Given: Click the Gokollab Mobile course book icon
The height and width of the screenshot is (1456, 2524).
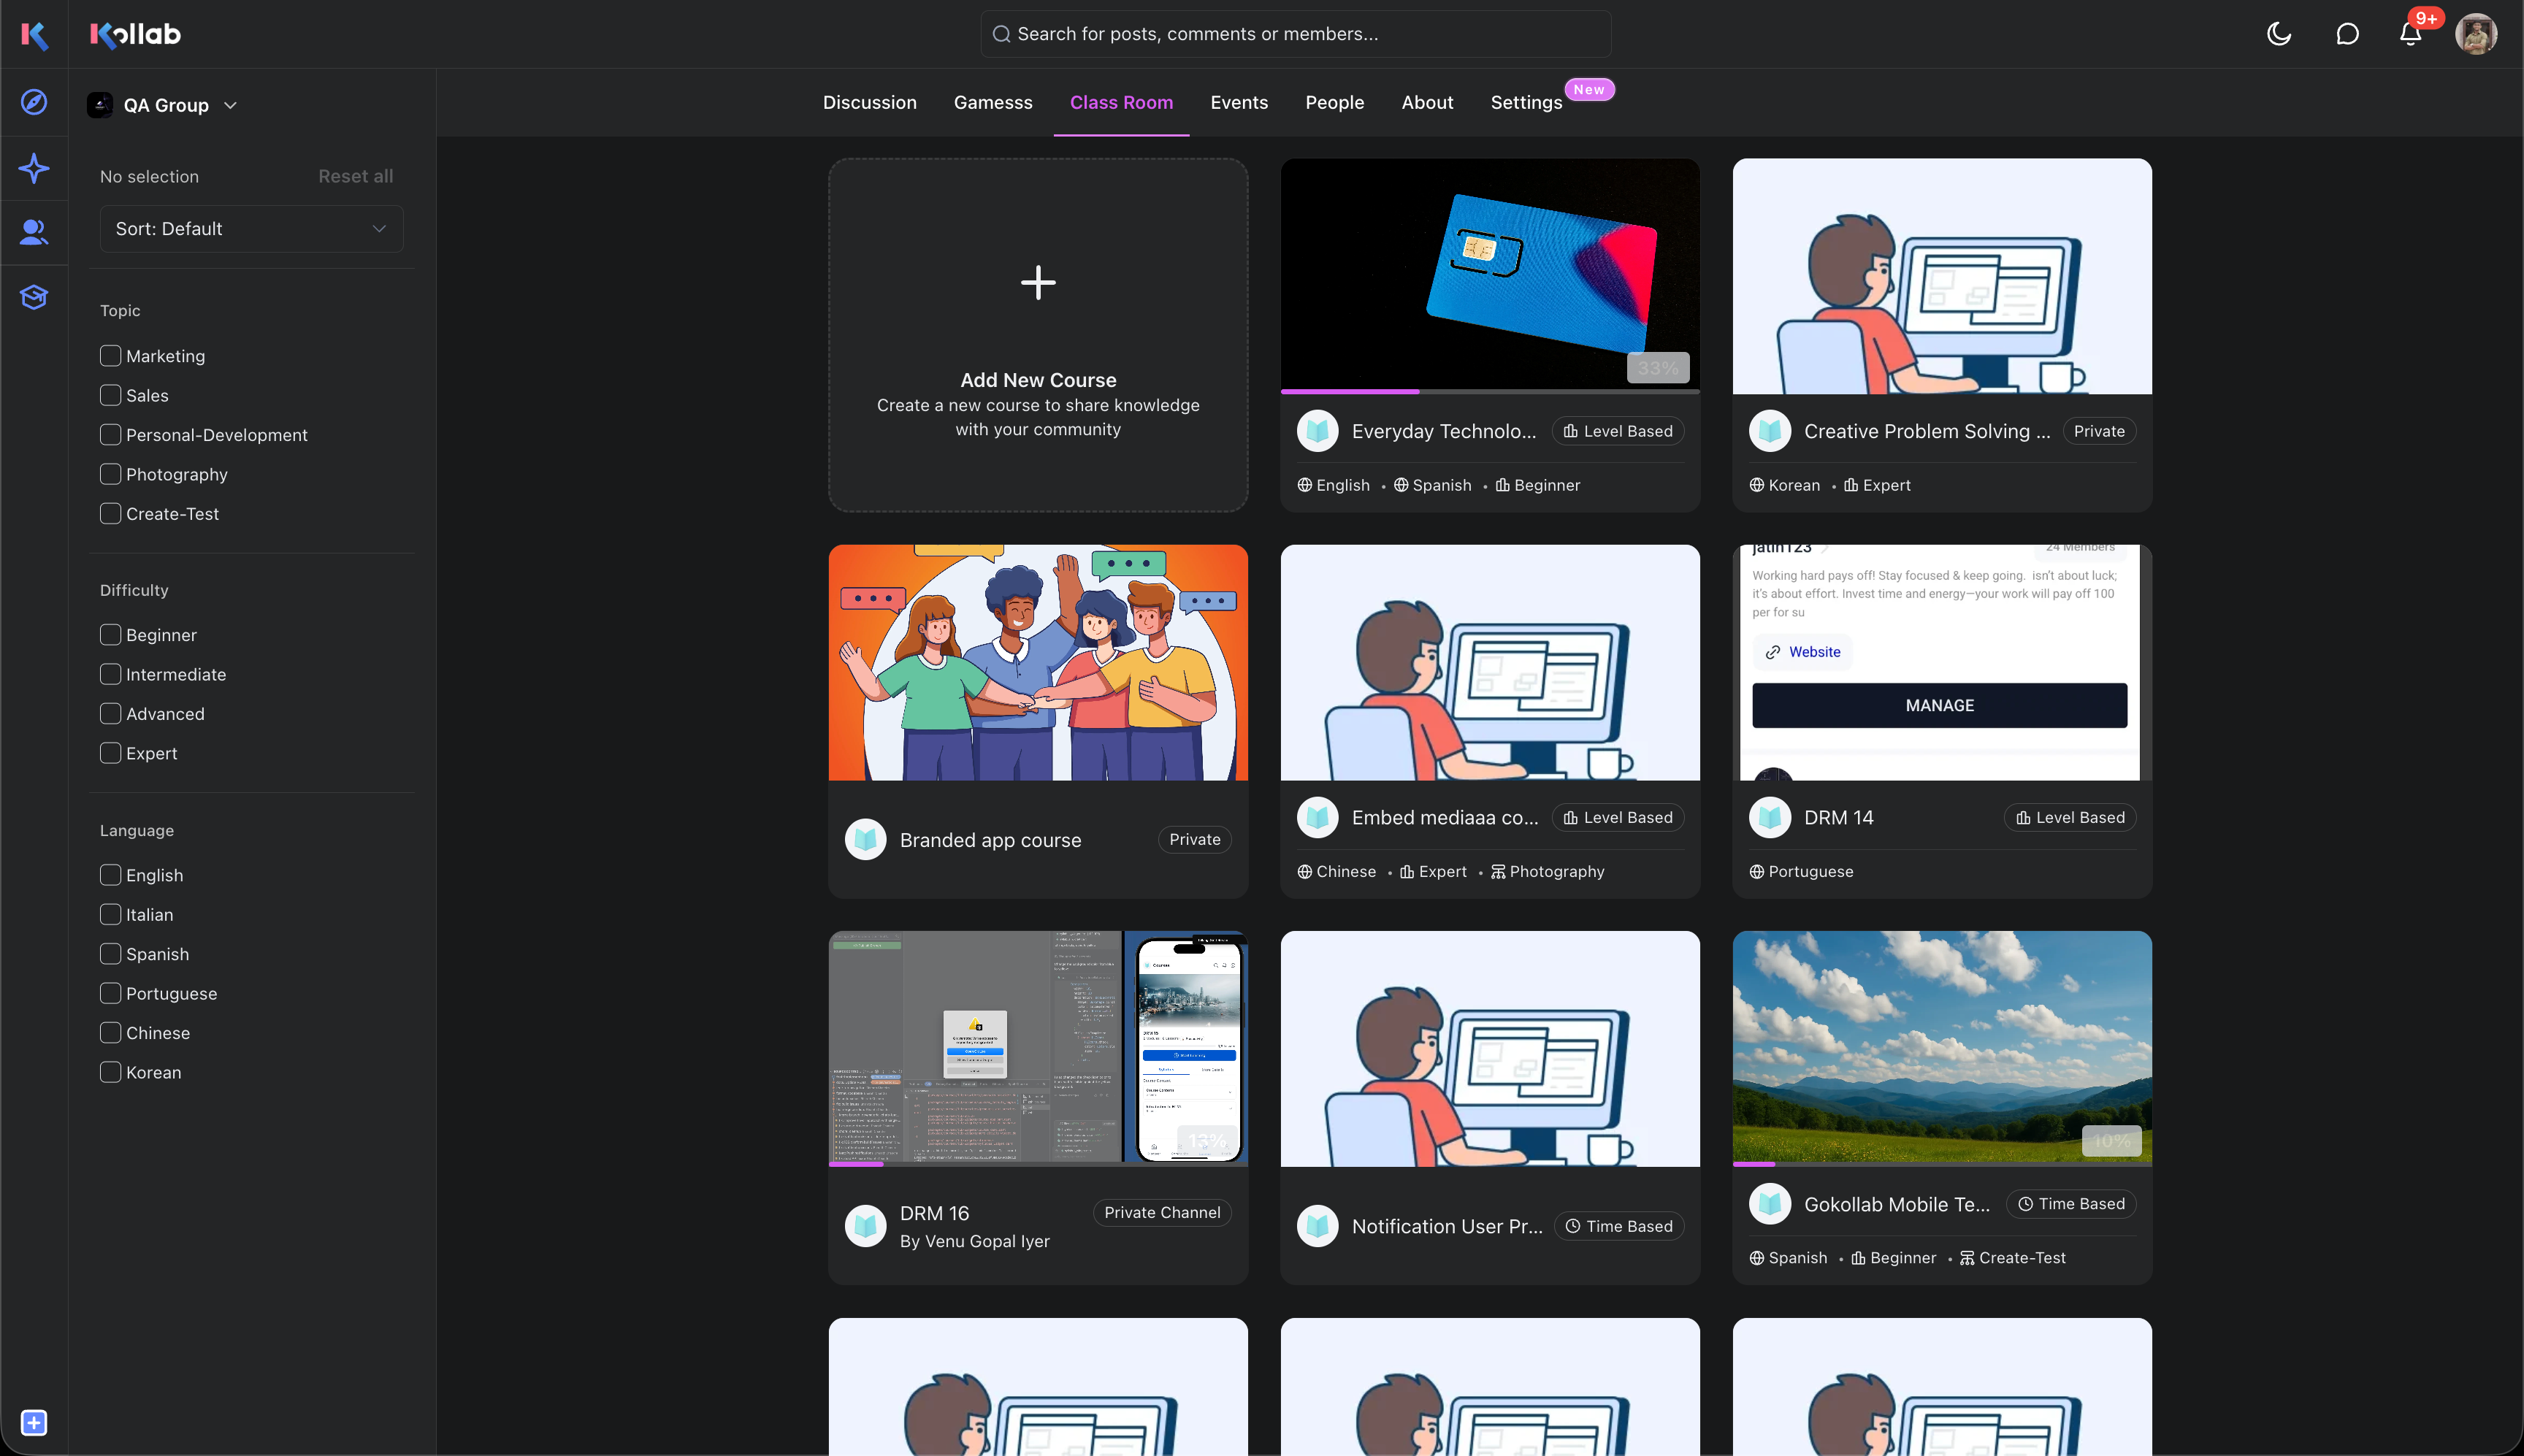Looking at the screenshot, I should pos(1769,1204).
